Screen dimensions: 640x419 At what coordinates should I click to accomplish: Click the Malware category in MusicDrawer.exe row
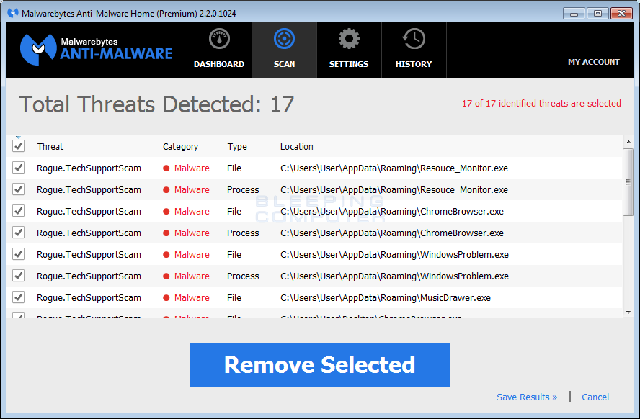pos(192,298)
